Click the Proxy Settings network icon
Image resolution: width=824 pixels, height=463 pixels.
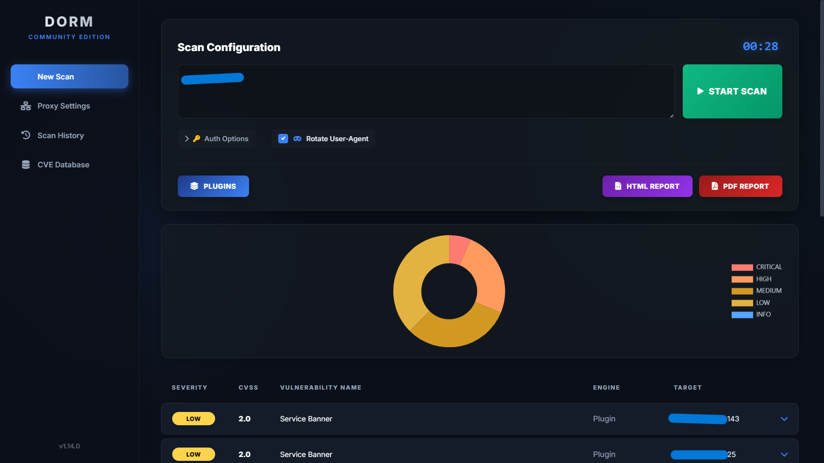tap(26, 106)
